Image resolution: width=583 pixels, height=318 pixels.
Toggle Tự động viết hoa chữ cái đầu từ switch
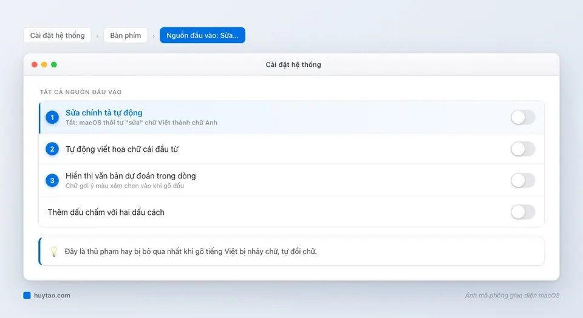point(523,149)
